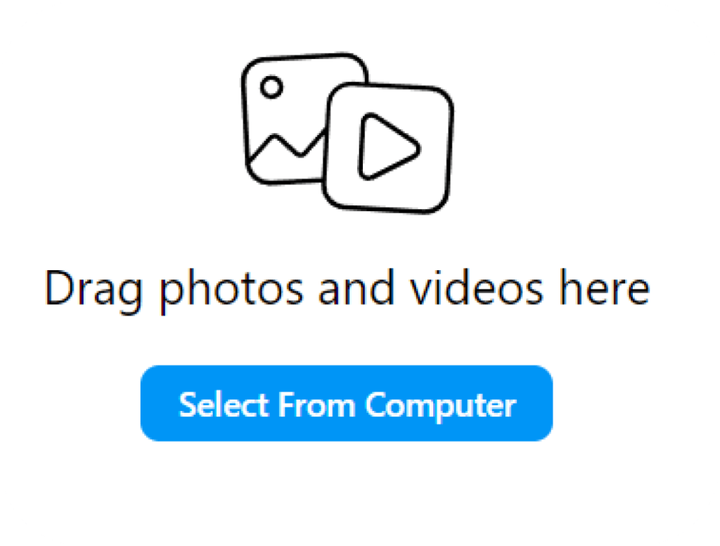Click the overlapping photo and video media icon
The image size is (720, 546).
coord(347,133)
